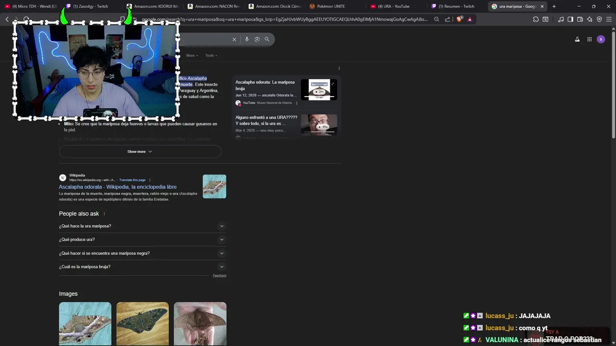Open Leo AI sparkle icon
The image size is (616, 346).
point(590,19)
